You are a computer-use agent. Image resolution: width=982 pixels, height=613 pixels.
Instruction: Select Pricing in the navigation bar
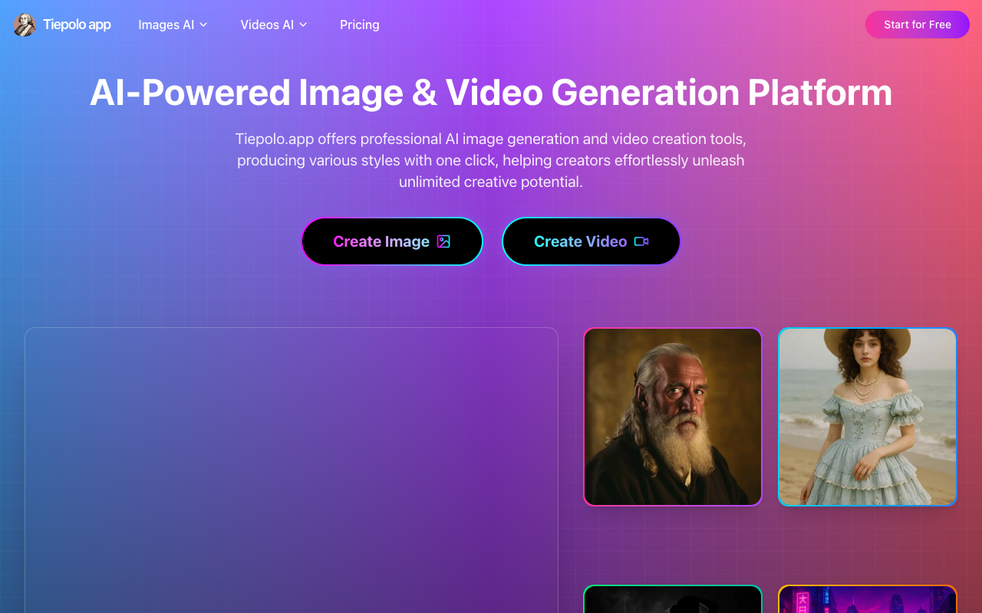coord(359,25)
